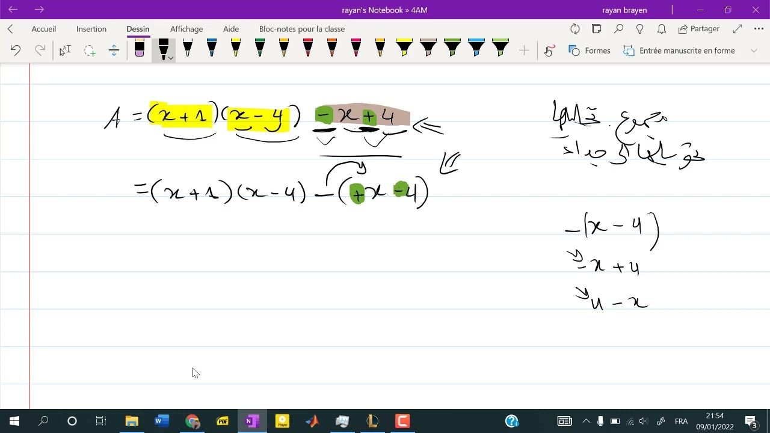Show navigation with the back chevron
This screenshot has width=770, height=433.
(x=10, y=29)
